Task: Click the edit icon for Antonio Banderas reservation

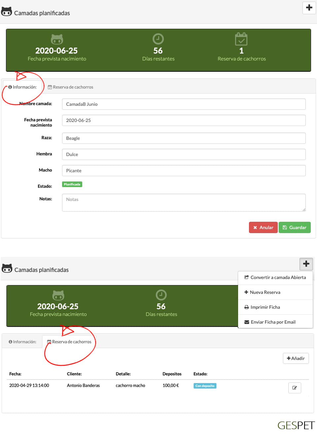Action: pyautogui.click(x=295, y=388)
